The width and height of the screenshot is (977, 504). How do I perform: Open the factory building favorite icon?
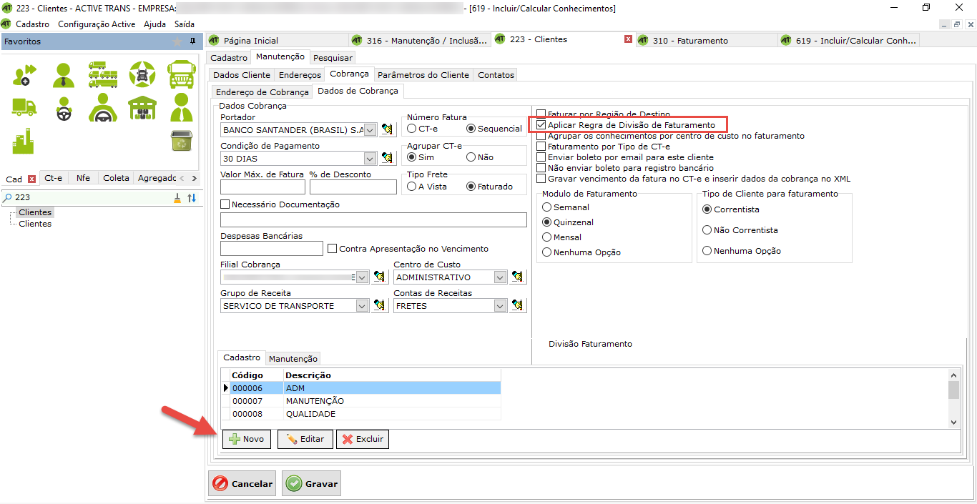(x=24, y=141)
